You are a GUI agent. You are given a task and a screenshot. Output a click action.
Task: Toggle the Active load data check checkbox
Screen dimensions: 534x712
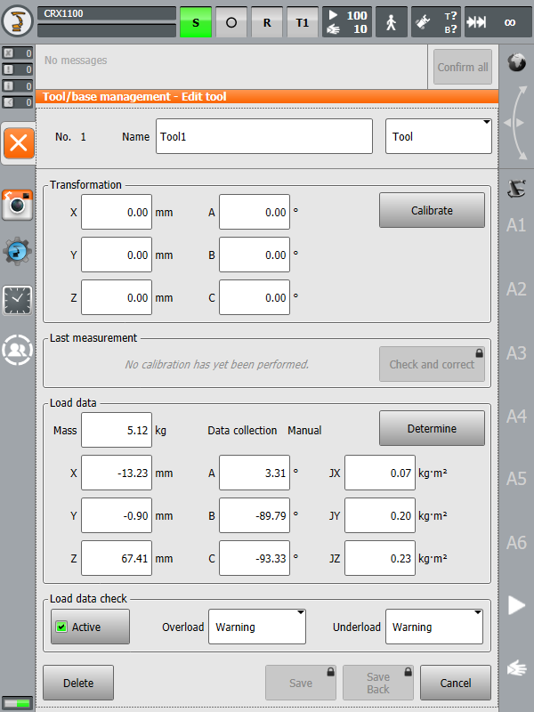tap(90, 627)
